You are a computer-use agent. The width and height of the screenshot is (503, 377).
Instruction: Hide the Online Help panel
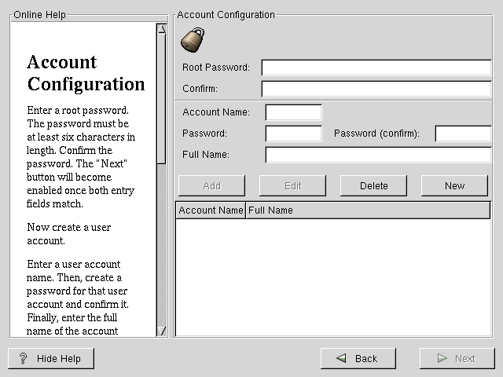click(x=51, y=359)
